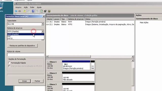Image resolution: width=162 pixels, height=91 pixels.
Task: Click the Refresh document toolbar icon
Action: coord(42,11)
